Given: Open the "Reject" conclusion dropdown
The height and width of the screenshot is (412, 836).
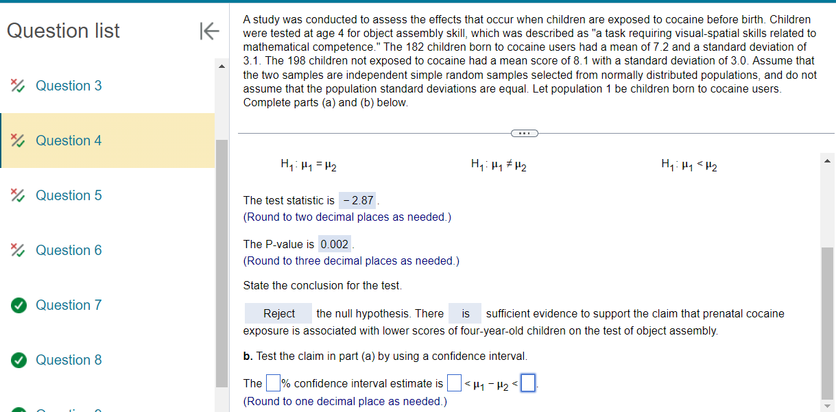Looking at the screenshot, I should pos(278,313).
